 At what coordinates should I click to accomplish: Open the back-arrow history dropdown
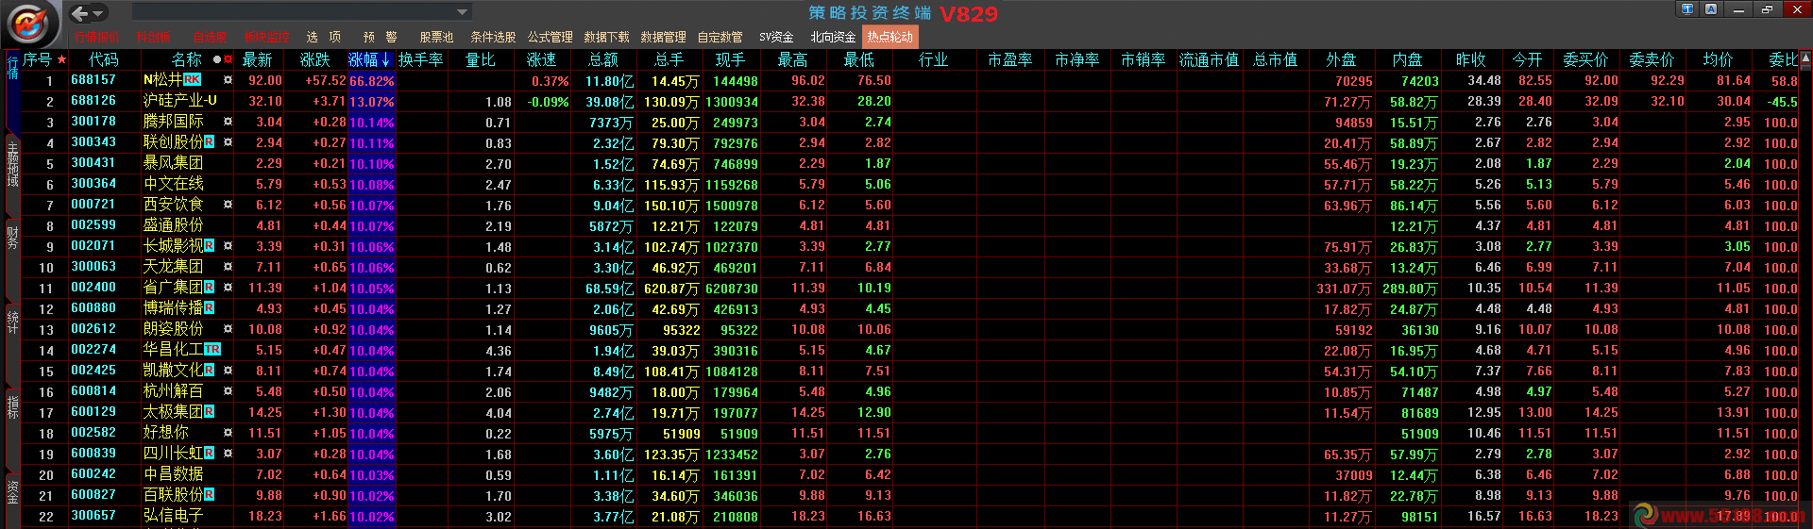[98, 13]
